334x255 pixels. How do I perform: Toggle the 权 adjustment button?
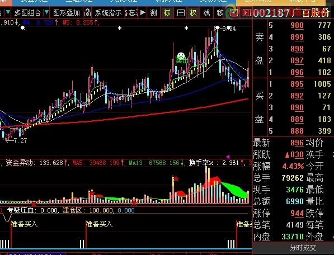(x=193, y=13)
